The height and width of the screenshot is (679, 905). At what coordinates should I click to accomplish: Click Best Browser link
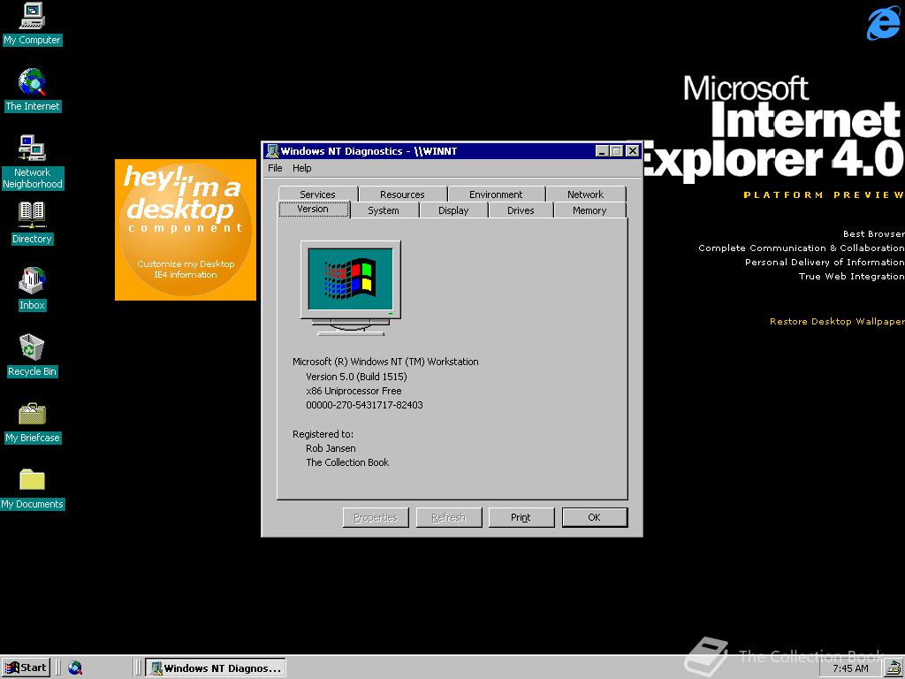point(874,233)
